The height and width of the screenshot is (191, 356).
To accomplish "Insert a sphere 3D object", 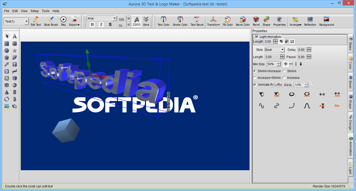I will 15,85.
